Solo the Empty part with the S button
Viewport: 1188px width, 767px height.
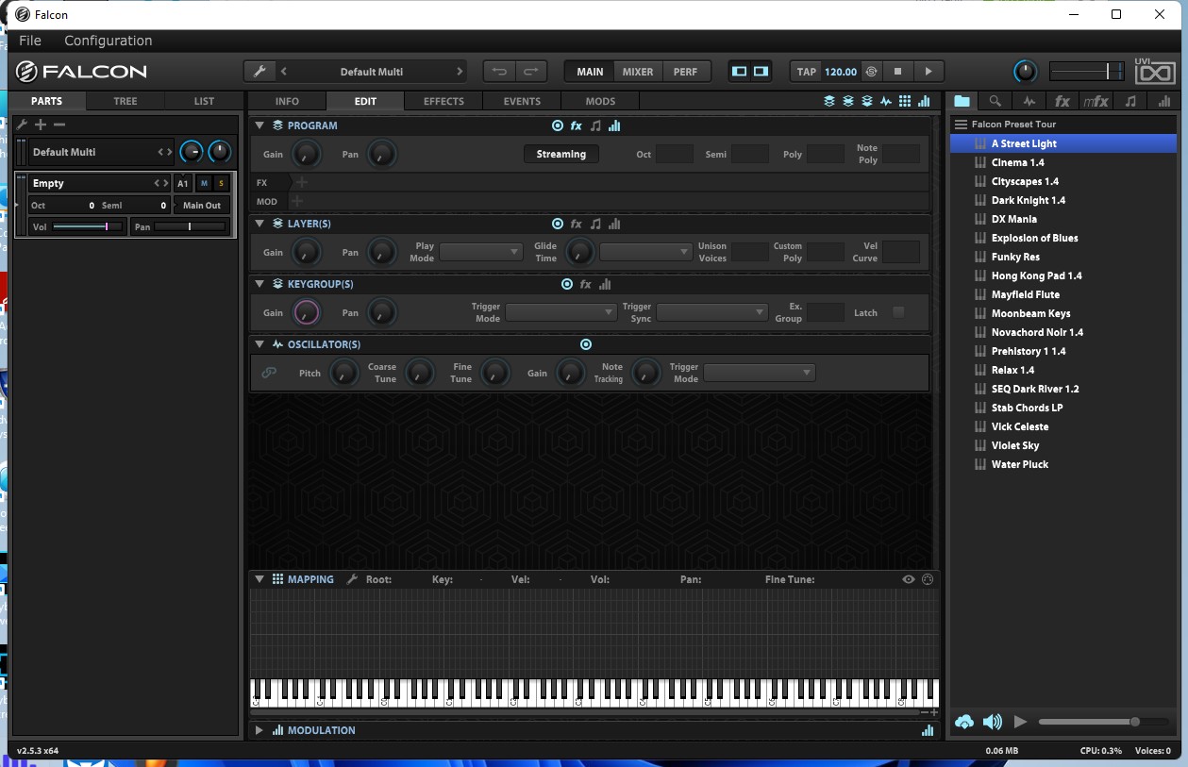tap(222, 183)
